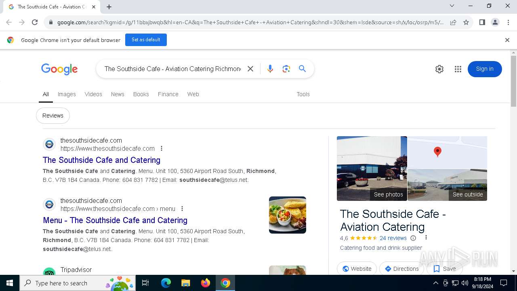The height and width of the screenshot is (291, 517).
Task: Open the Chrome profile avatar
Action: pos(495,22)
